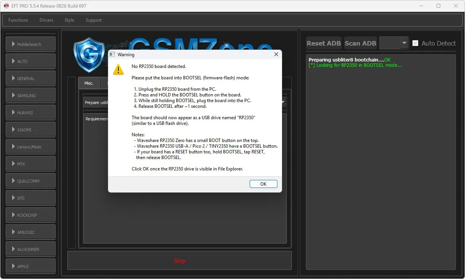This screenshot has height=279, width=465.
Task: Switch to the Misc. tab
Action: tap(89, 83)
